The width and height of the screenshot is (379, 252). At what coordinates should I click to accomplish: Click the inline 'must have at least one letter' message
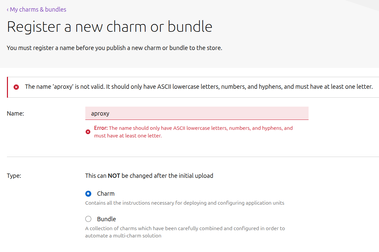coord(128,136)
